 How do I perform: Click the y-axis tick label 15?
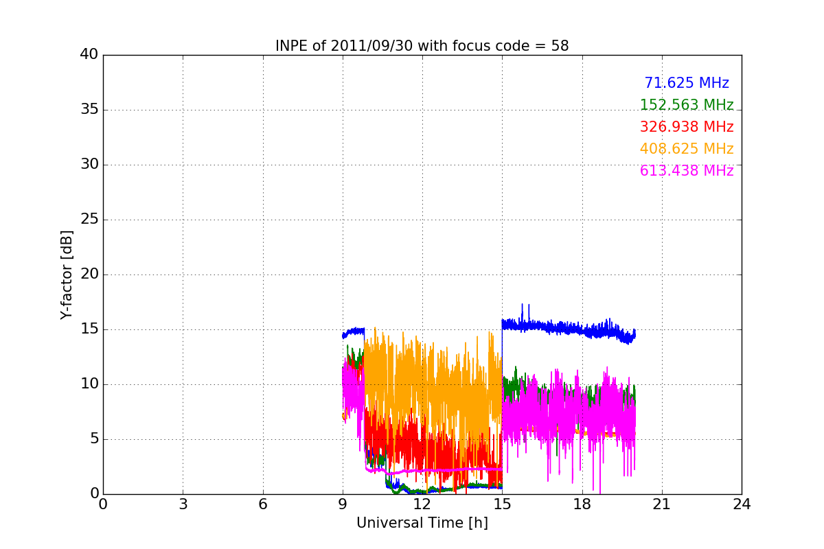(x=89, y=329)
